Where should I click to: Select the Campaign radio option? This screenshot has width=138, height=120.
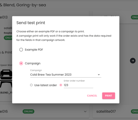(x=21, y=63)
